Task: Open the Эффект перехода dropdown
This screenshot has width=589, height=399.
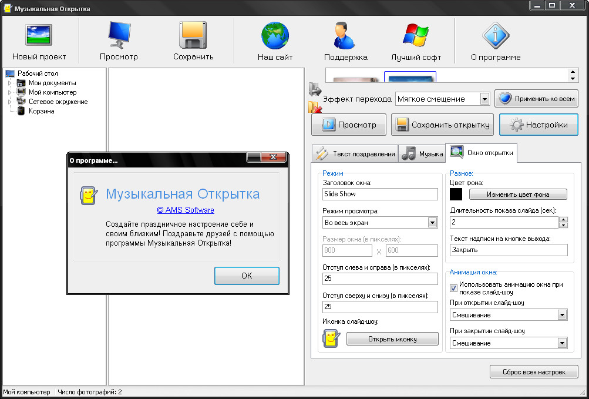Action: [x=443, y=99]
